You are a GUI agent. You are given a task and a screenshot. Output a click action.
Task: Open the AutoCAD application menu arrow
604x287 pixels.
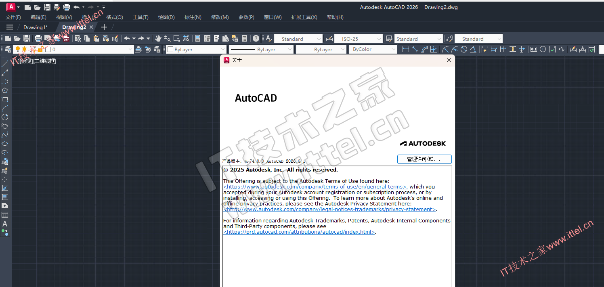[18, 7]
